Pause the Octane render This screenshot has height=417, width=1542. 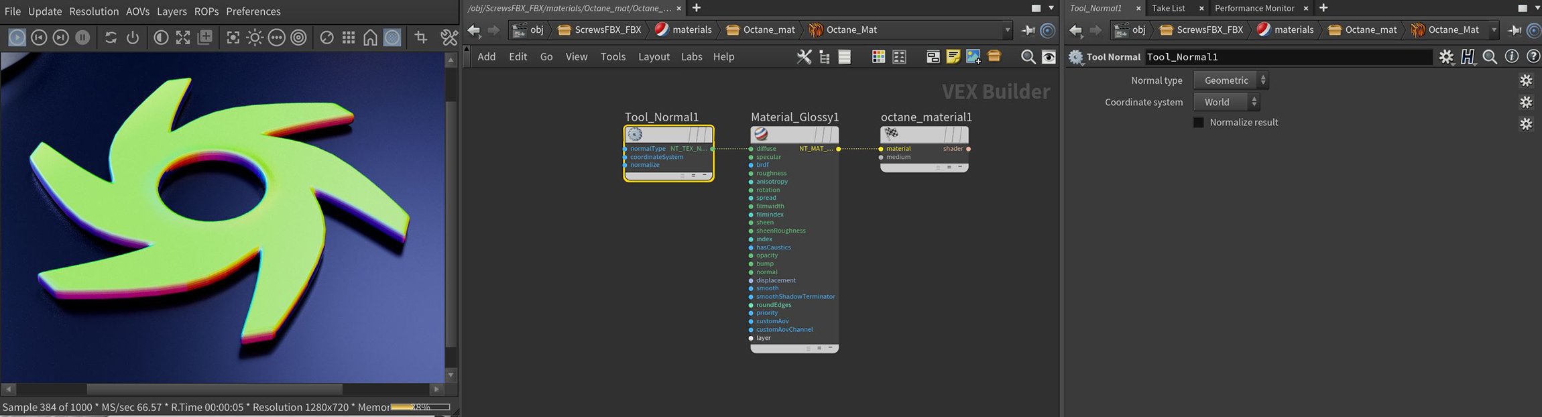coord(82,38)
